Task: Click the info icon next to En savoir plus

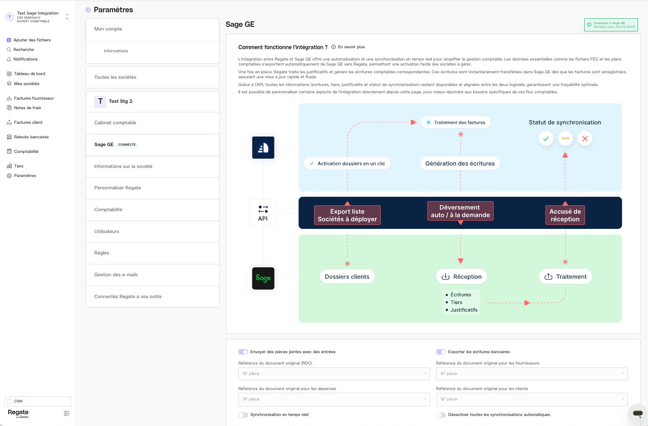Action: point(333,47)
